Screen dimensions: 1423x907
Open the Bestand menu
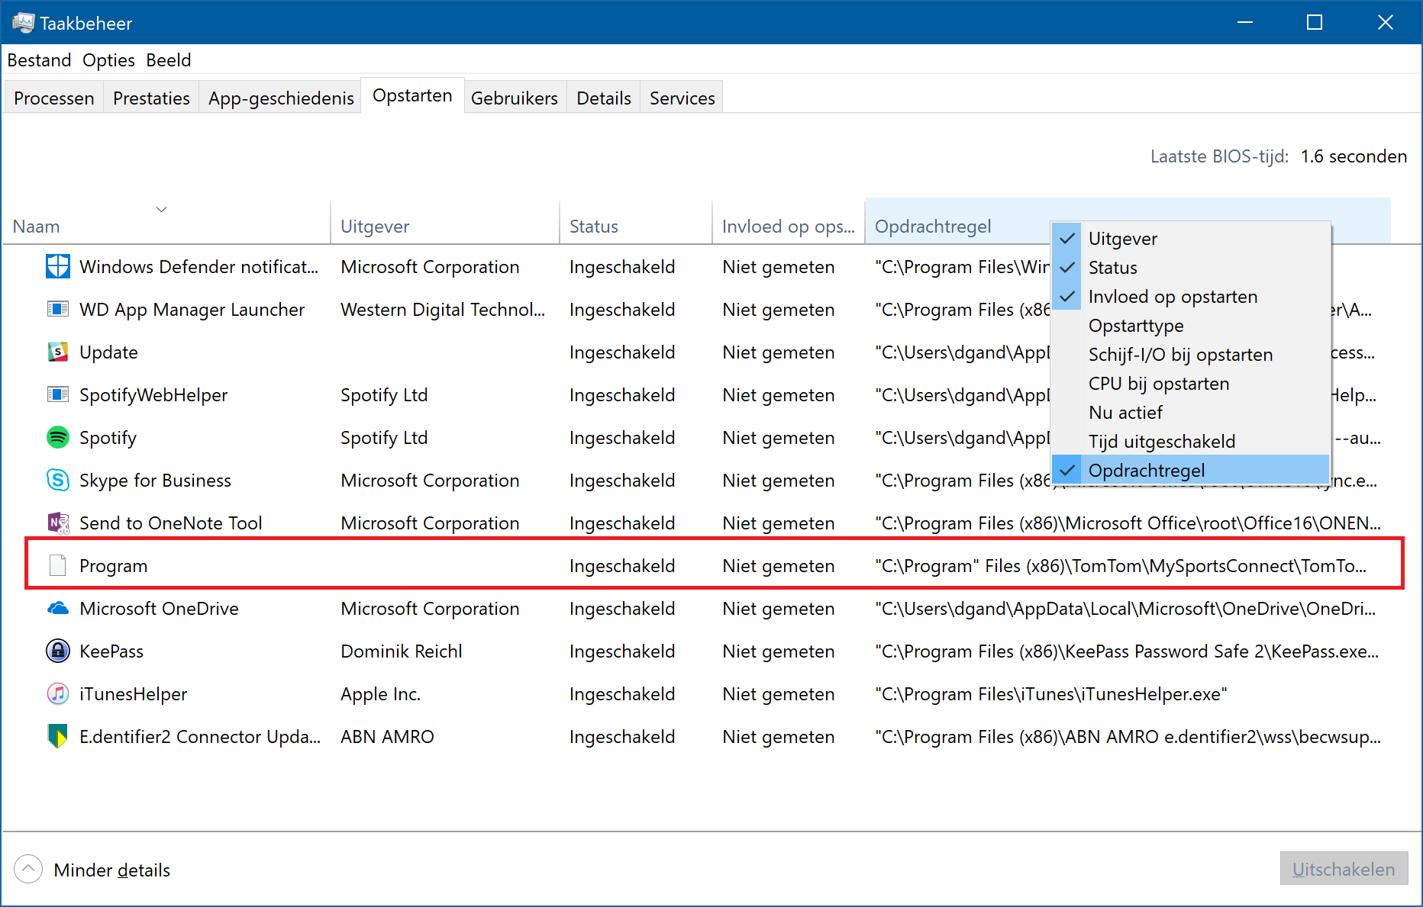coord(39,60)
